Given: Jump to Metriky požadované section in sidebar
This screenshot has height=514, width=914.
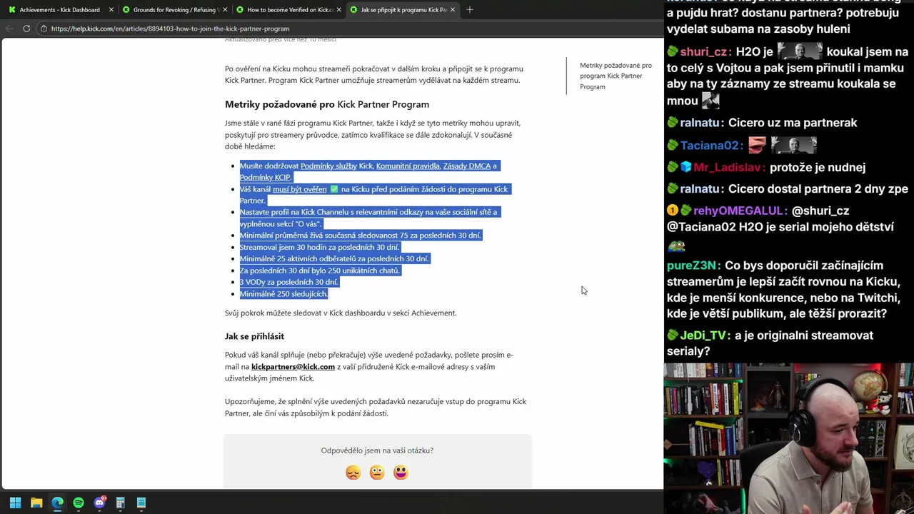Looking at the screenshot, I should click(616, 76).
